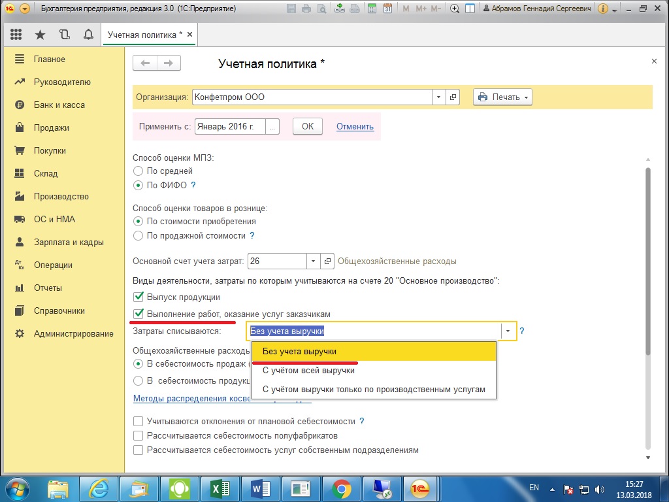Open the sections menu grid icon
This screenshot has height=502, width=669.
click(x=16, y=35)
